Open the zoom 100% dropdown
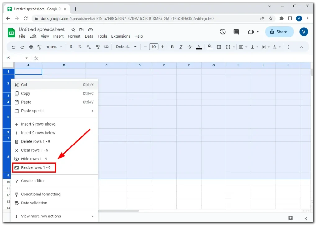Screen dimensions: 318x227 (54, 47)
